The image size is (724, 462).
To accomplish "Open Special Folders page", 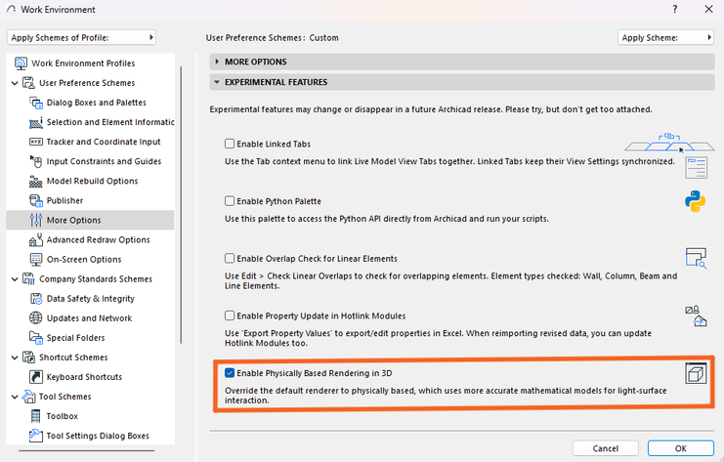I will point(75,338).
